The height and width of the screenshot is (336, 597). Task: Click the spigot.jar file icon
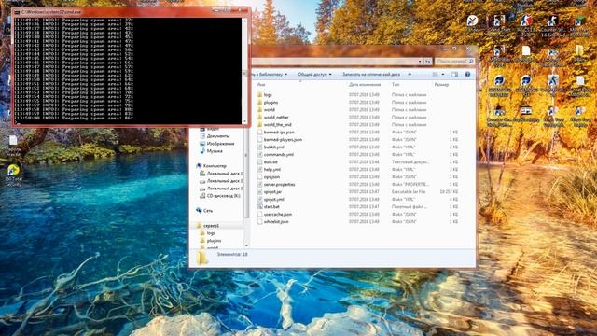(x=259, y=191)
